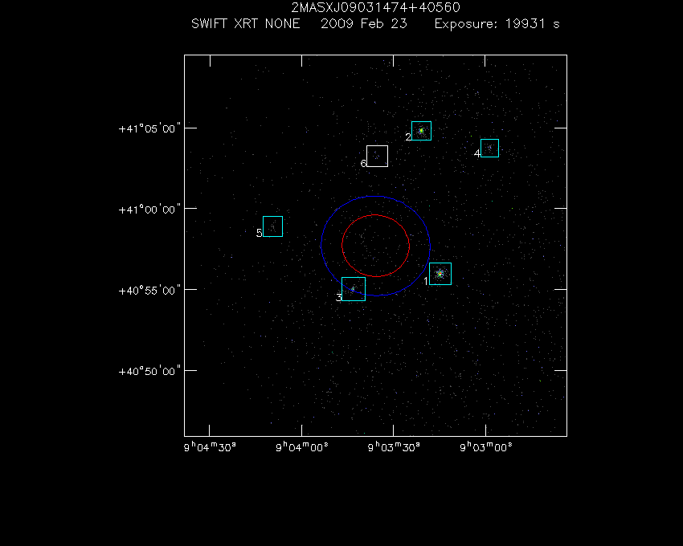Click the right ascension label 9h03m30s

(394, 446)
